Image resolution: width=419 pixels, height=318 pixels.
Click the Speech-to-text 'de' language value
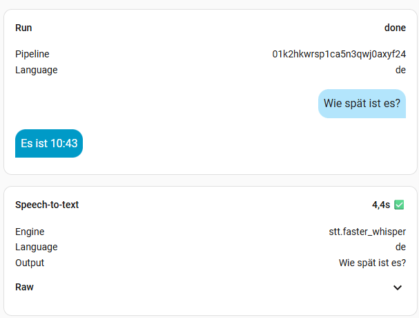tap(400, 247)
